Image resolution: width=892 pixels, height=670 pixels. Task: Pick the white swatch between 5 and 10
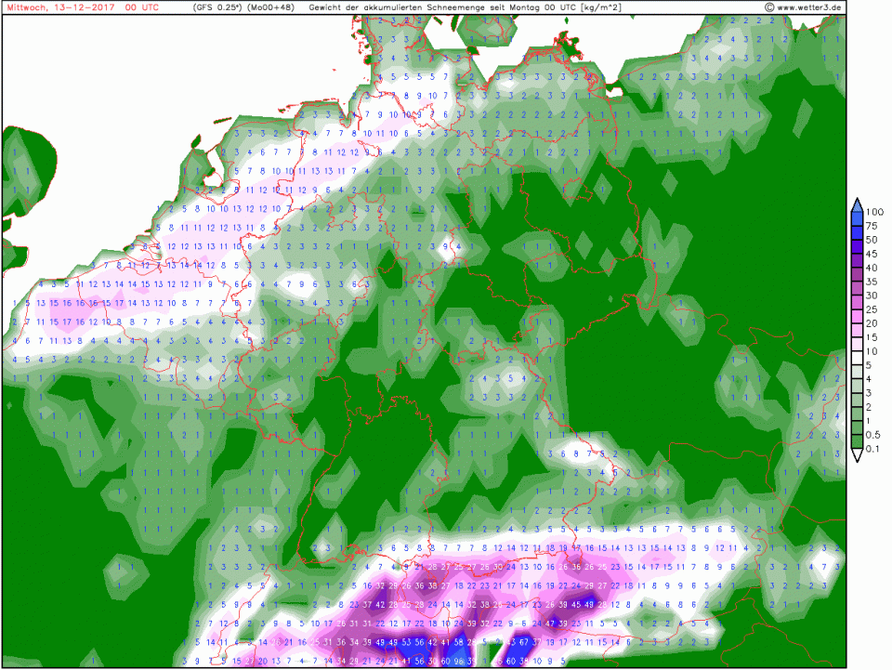[x=856, y=358]
